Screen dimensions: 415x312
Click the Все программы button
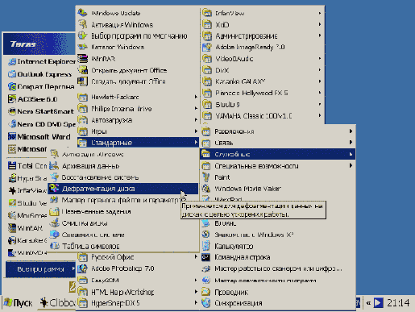click(x=40, y=269)
